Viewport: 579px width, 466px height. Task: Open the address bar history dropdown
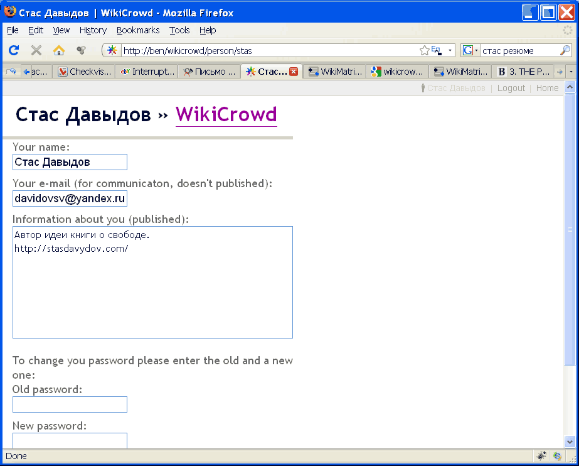click(450, 50)
